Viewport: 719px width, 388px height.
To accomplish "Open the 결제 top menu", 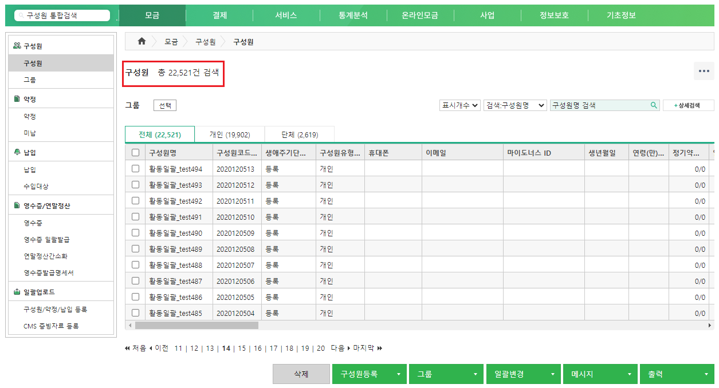I will click(219, 15).
